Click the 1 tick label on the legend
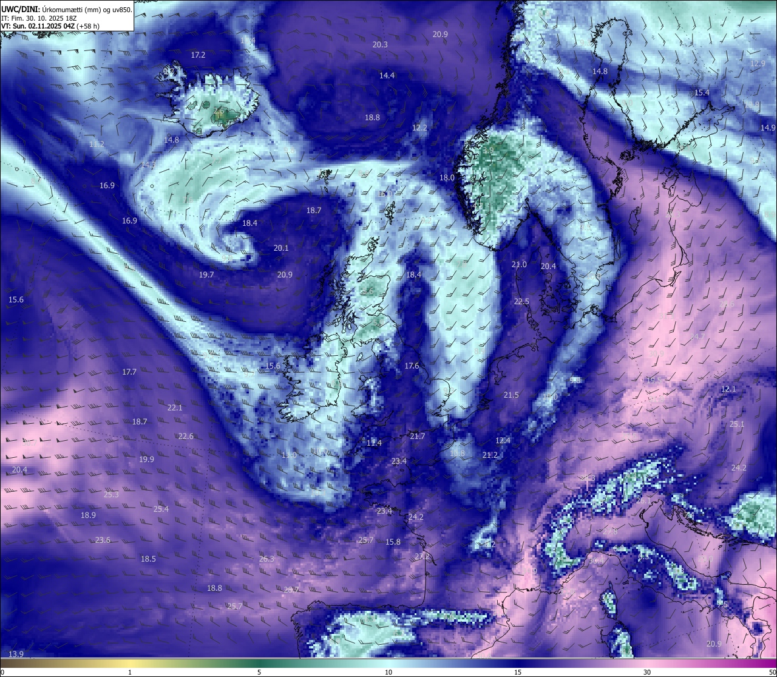 point(130,672)
